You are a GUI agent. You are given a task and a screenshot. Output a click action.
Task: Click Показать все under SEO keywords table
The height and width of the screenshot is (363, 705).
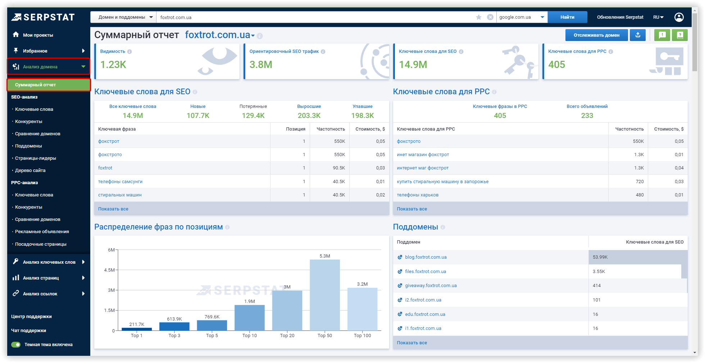point(113,209)
